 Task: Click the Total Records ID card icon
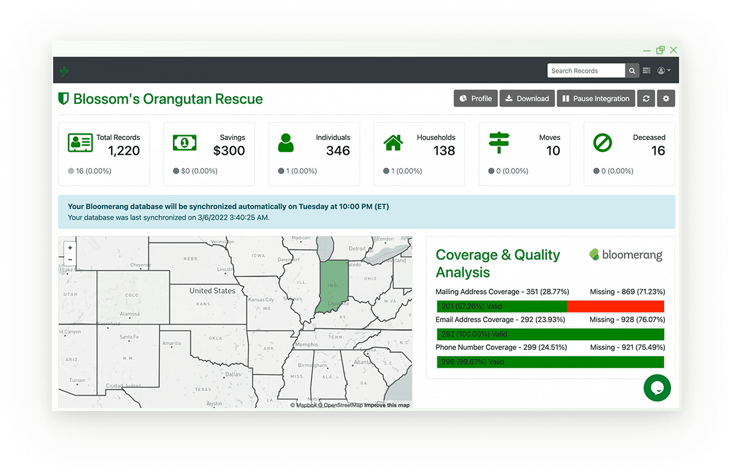coord(80,143)
